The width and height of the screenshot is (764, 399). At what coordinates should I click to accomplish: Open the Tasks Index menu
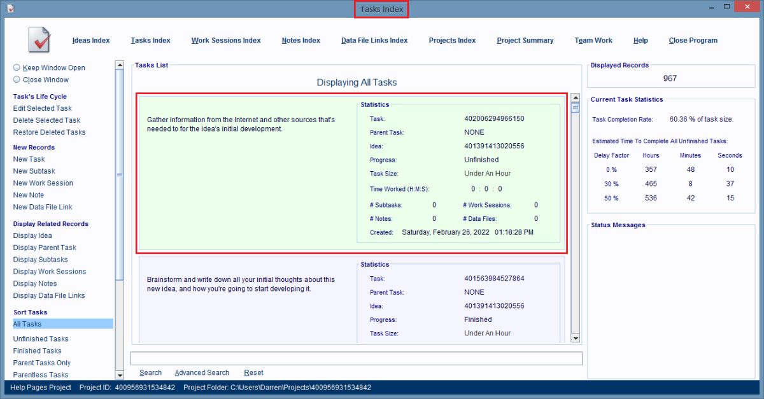pyautogui.click(x=151, y=40)
